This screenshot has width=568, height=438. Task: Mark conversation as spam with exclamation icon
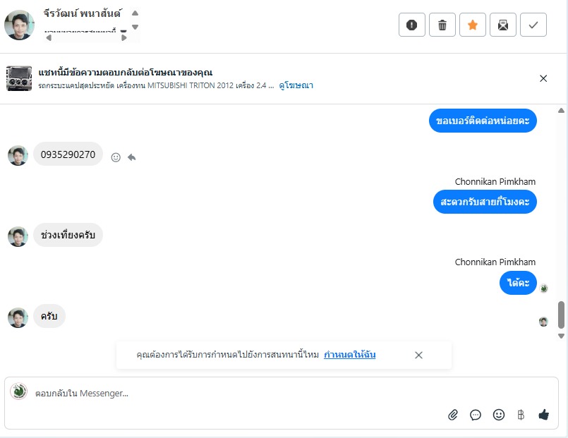click(412, 25)
